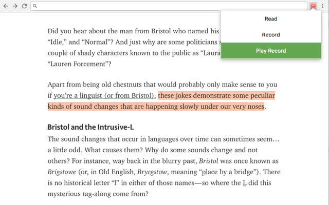Click the text "Apart from being old chestnuts"
The image size is (329, 205).
pos(95,85)
